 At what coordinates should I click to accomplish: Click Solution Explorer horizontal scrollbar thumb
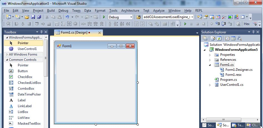click(224, 120)
